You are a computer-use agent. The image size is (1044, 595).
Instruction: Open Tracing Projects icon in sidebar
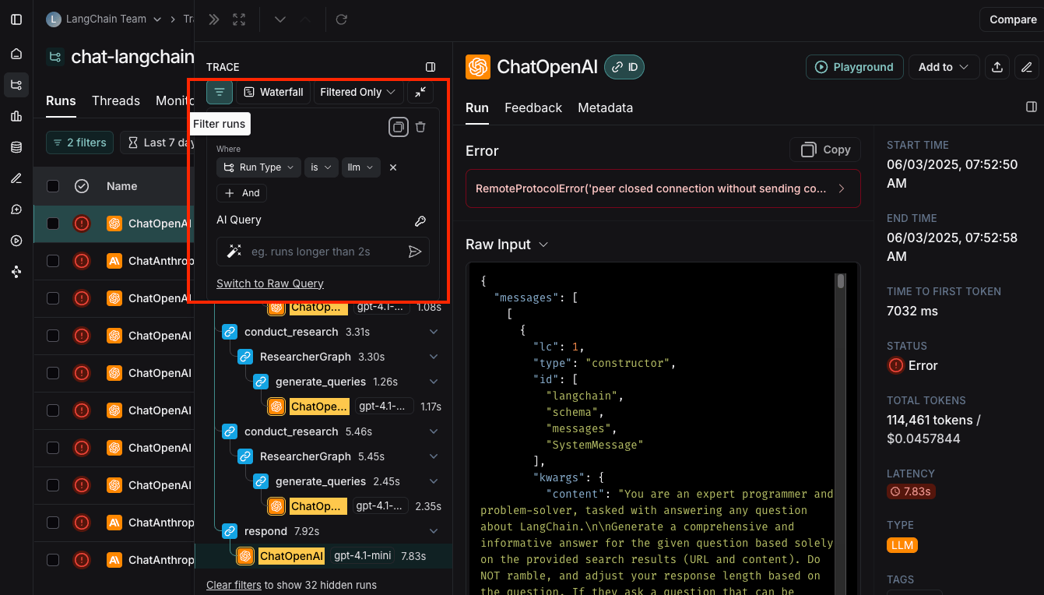click(16, 85)
